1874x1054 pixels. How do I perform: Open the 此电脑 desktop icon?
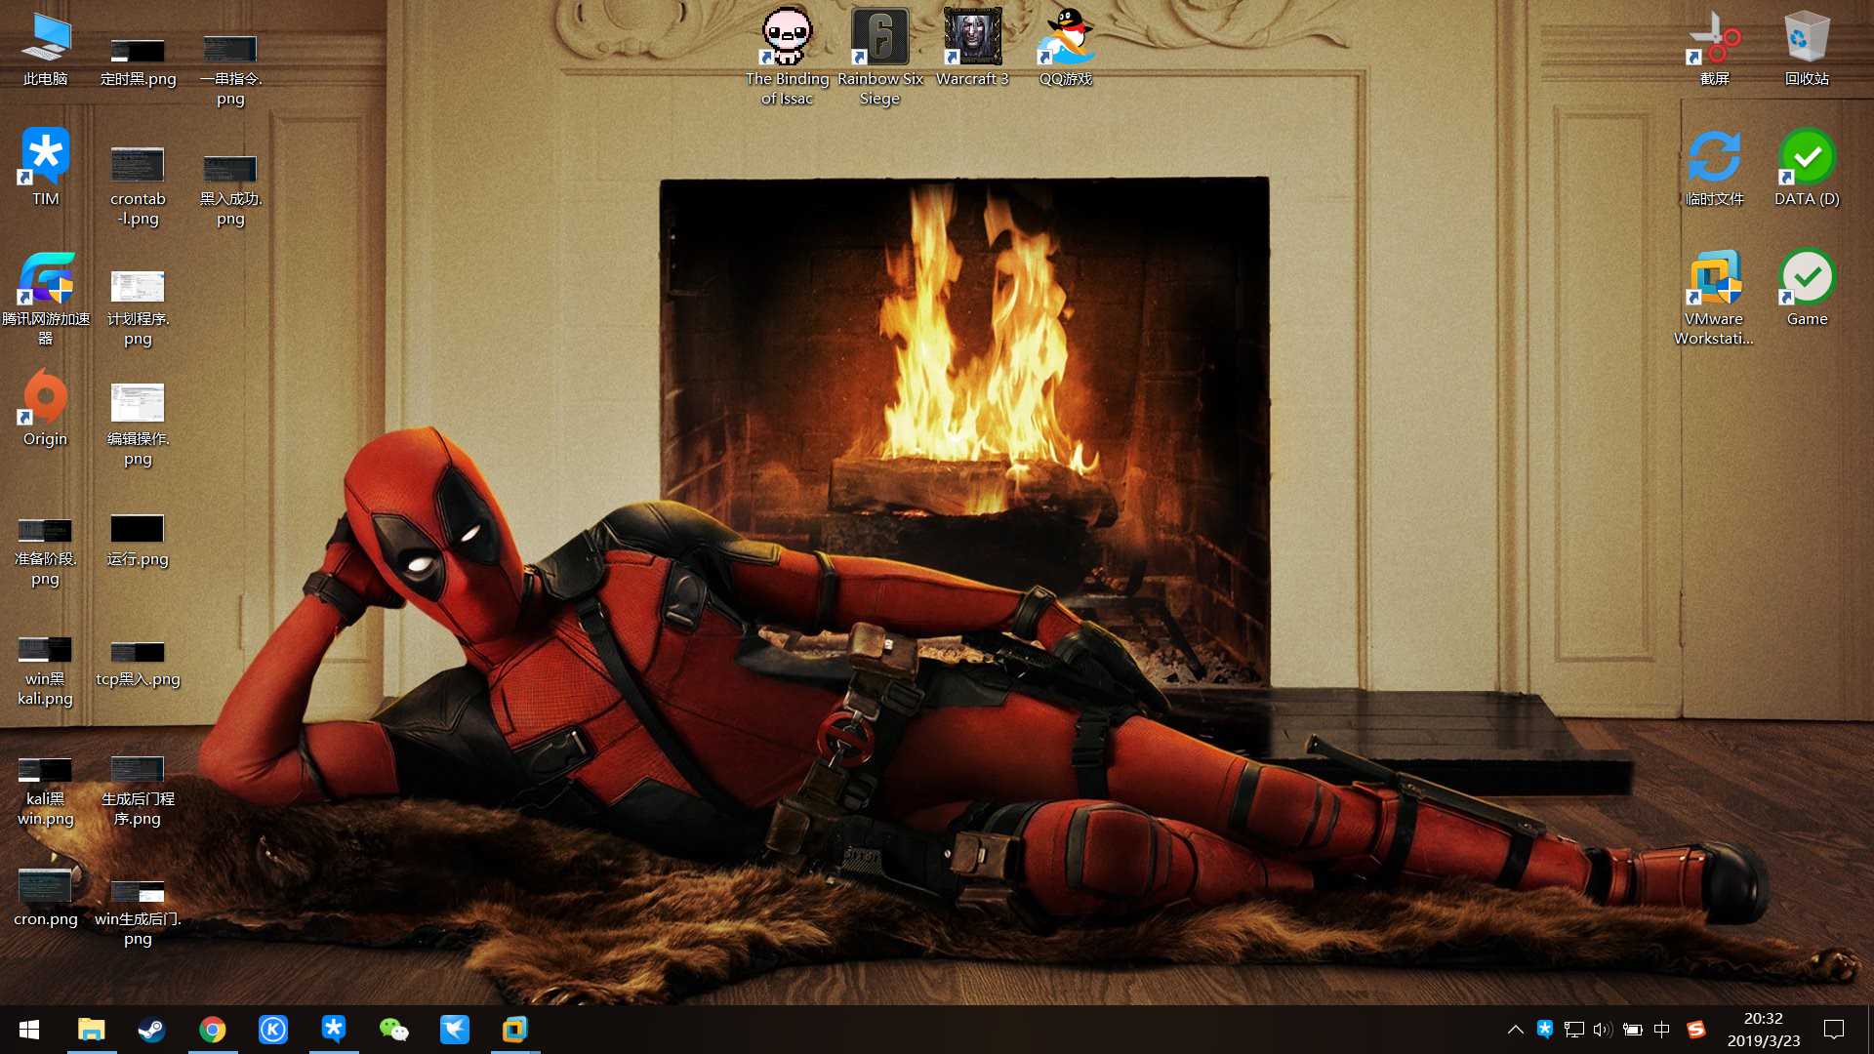[x=46, y=49]
